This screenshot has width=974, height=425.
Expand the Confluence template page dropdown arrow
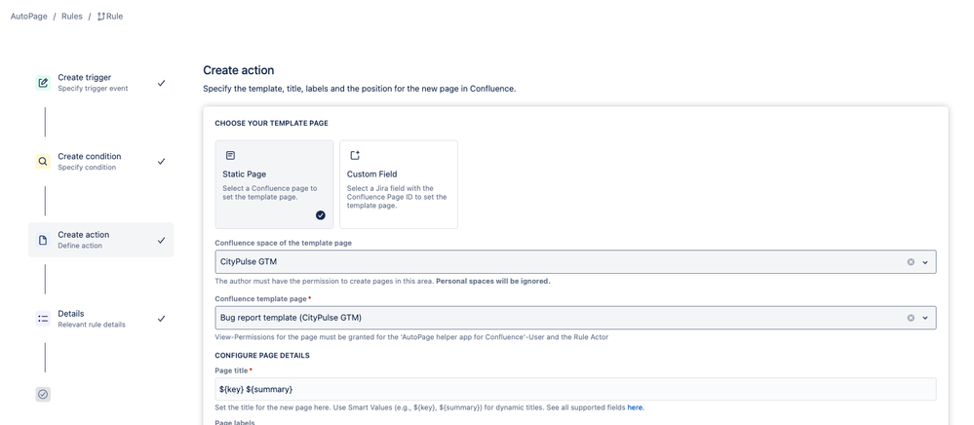click(x=925, y=318)
